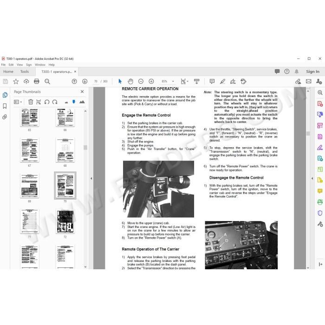
Task: Add a sticky note comment
Action: [212, 81]
